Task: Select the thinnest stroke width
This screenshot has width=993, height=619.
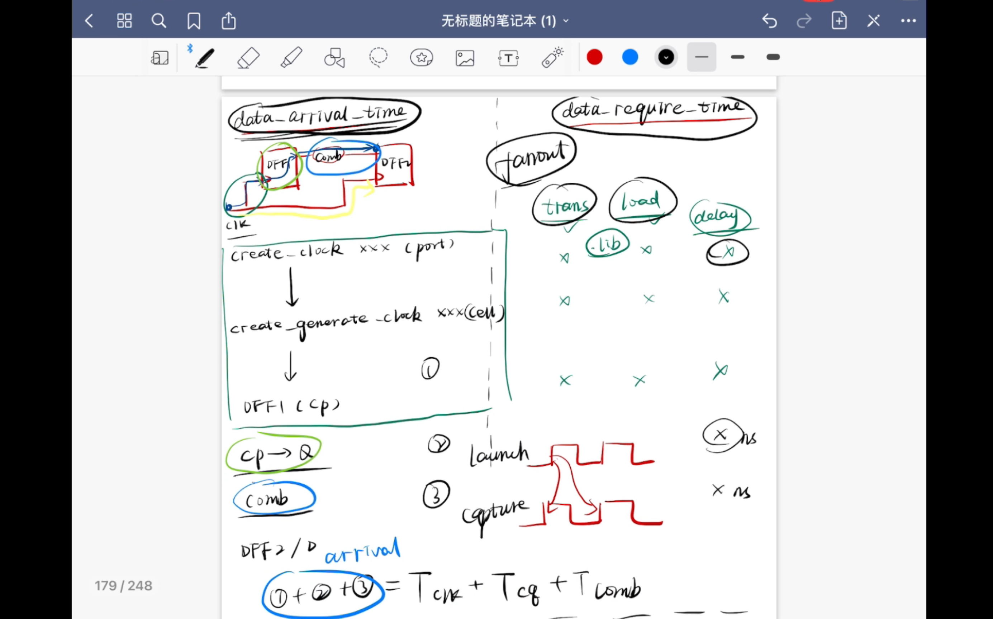Action: click(x=701, y=57)
